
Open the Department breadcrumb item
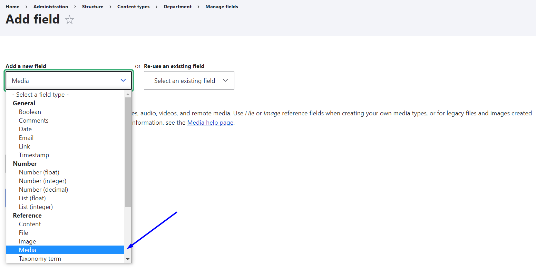177,6
